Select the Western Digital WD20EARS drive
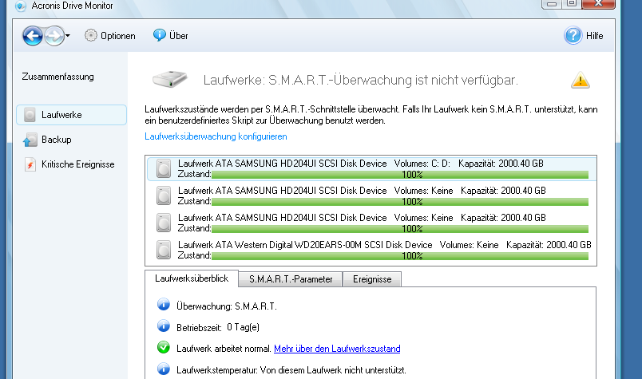This screenshot has height=379, width=642. tap(371, 250)
